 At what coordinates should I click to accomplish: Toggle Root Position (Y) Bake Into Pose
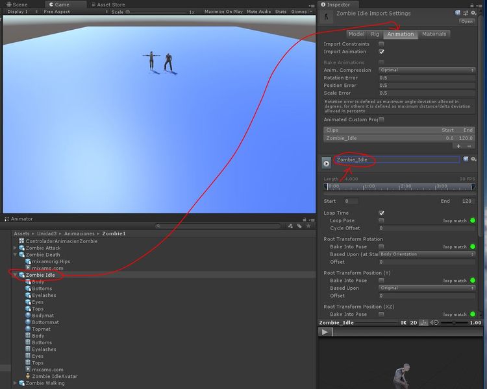[x=381, y=281]
